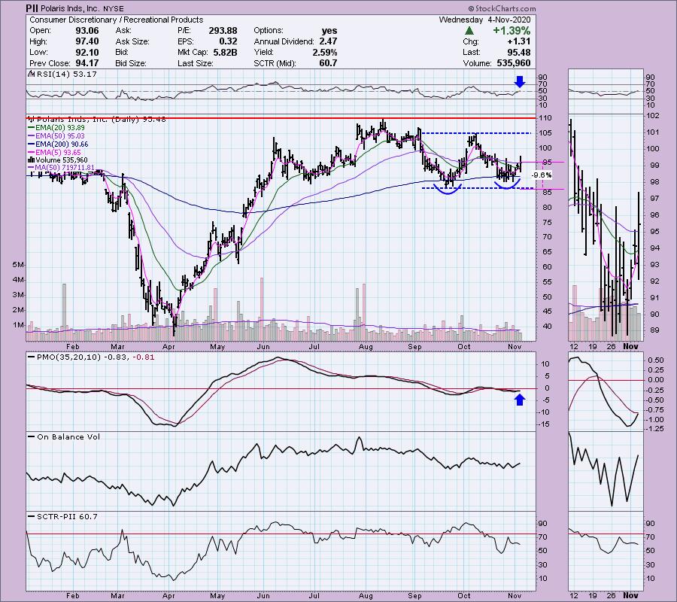Click the EMA(5) magenta legend line
The height and width of the screenshot is (602, 677).
click(31, 153)
